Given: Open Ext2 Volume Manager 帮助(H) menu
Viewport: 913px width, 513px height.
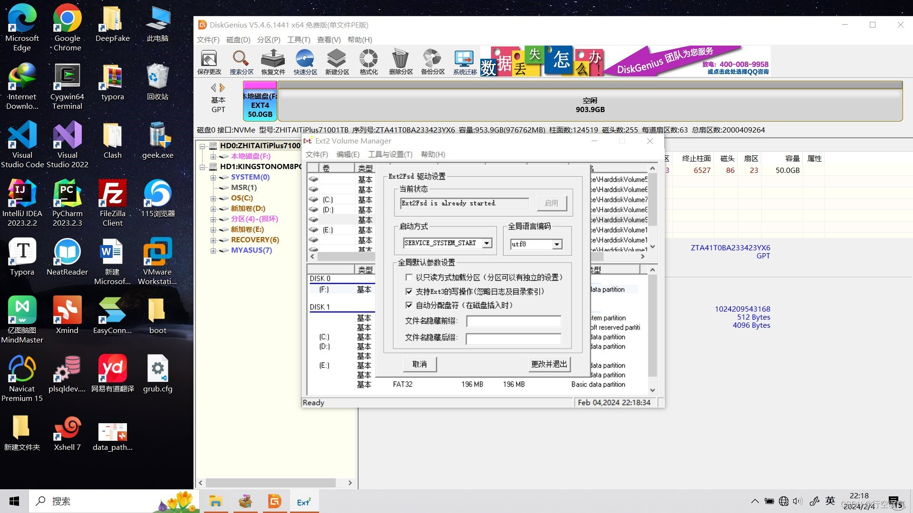Looking at the screenshot, I should (433, 154).
